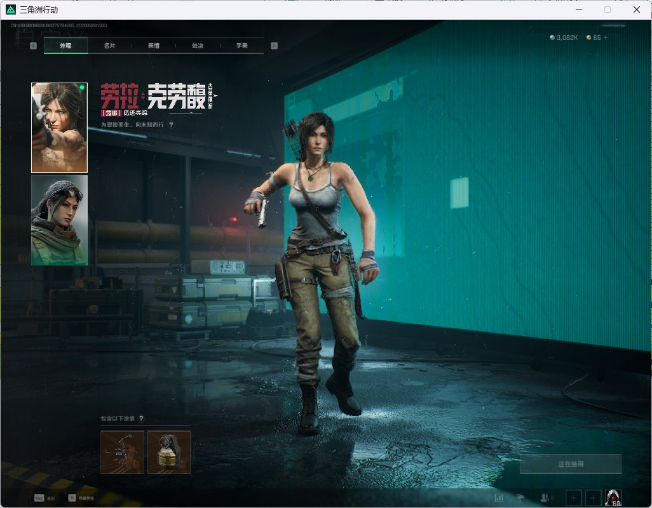Go to the 处决 tab
The height and width of the screenshot is (508, 652).
point(198,46)
